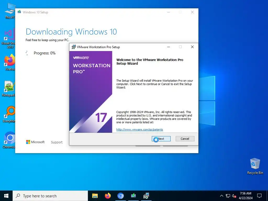Show hidden system tray icons
The image size is (268, 201).
point(221,196)
